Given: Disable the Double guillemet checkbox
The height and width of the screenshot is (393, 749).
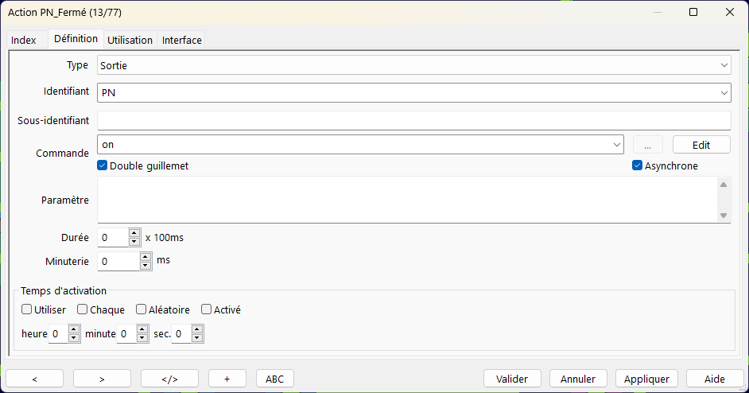Looking at the screenshot, I should coord(103,165).
